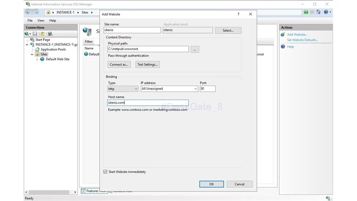Click the home icon in address bar
The width and height of the screenshot is (357, 201).
[x=318, y=12]
